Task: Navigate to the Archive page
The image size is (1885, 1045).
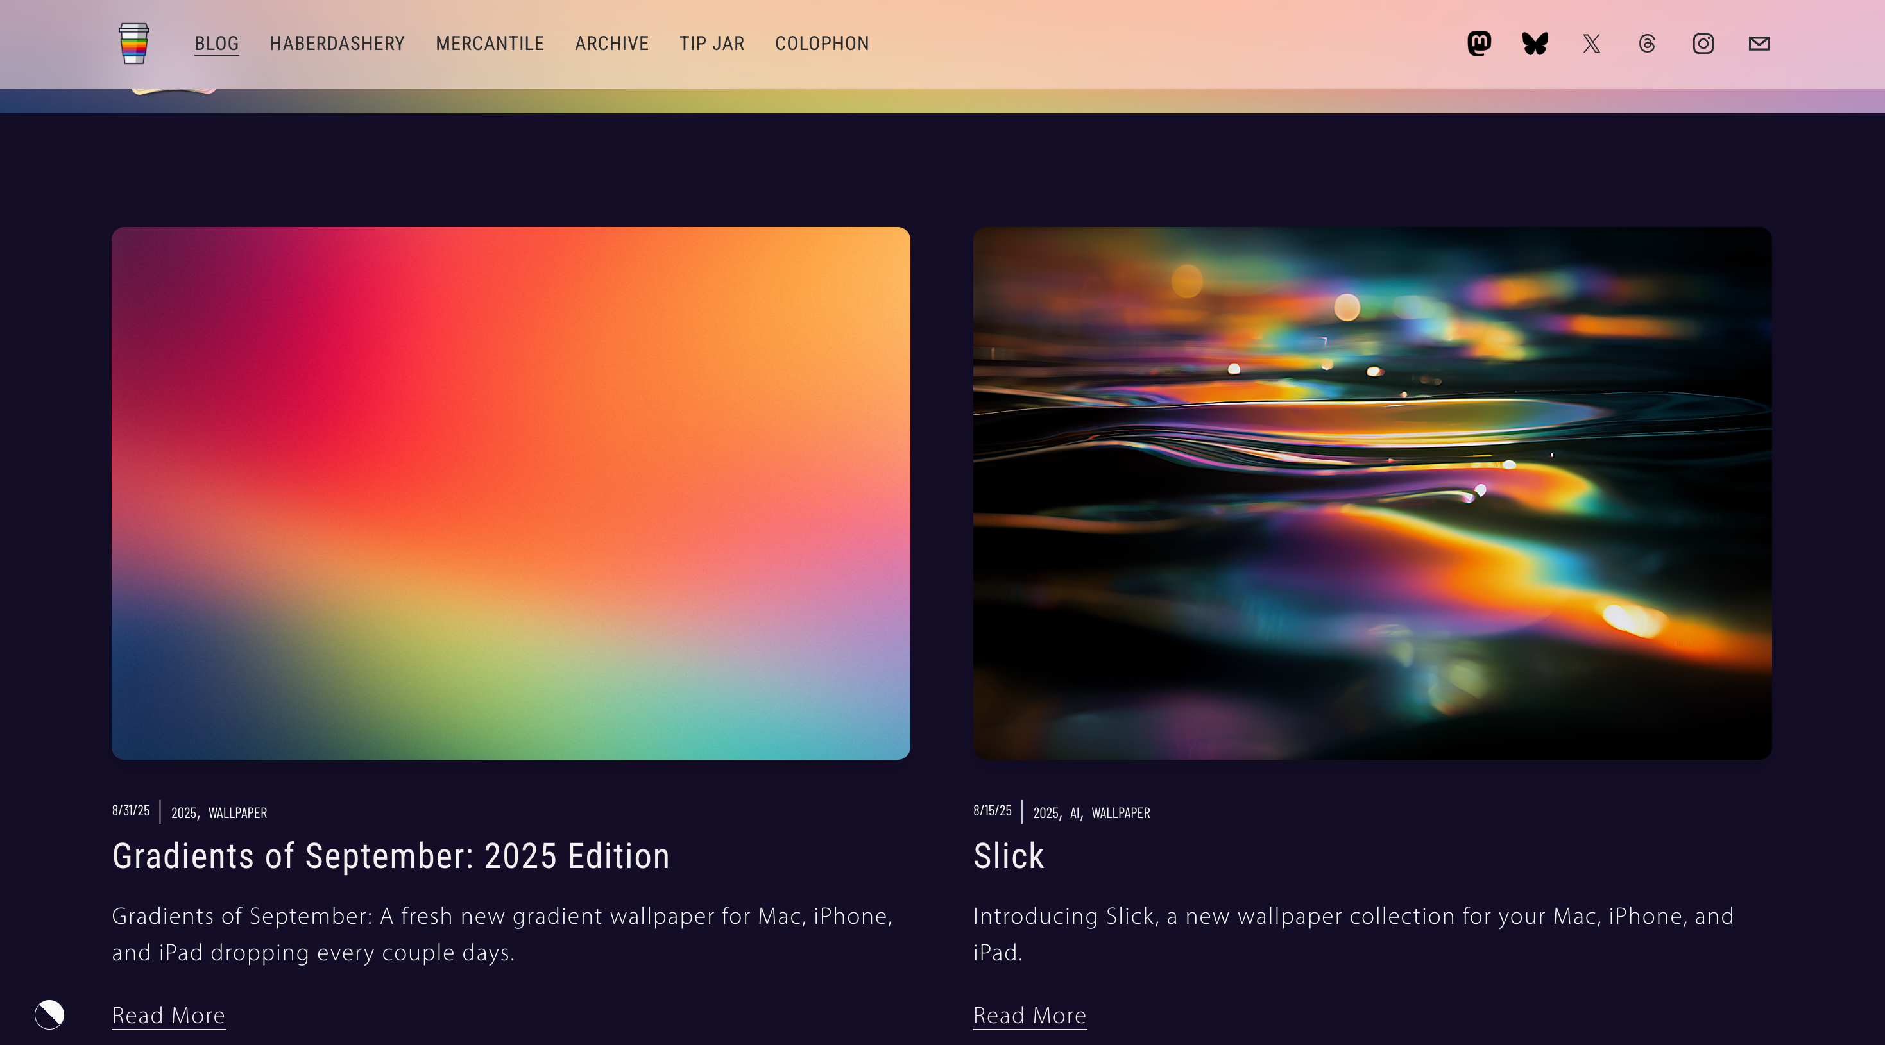Action: click(x=611, y=44)
